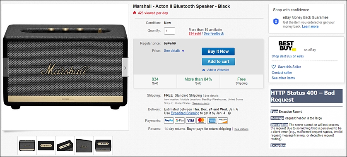The image size is (347, 157).
Task: Click the previous image arrow on photo
Action: click(6, 67)
